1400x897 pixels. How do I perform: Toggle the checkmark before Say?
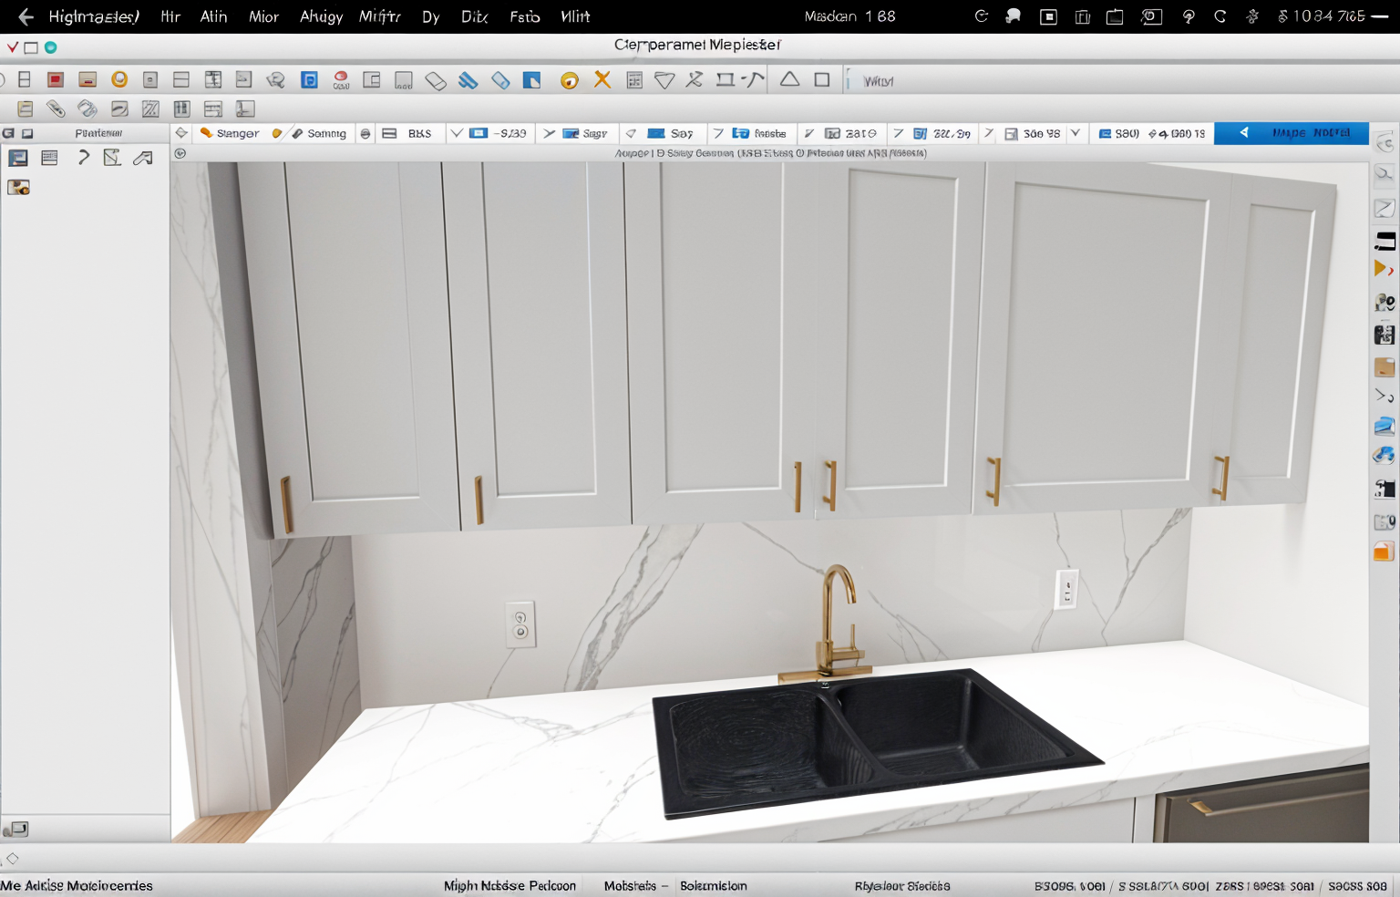point(631,133)
